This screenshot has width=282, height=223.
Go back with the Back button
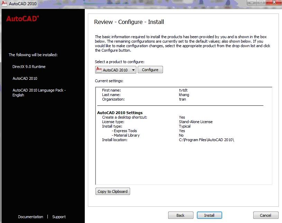tap(181, 215)
